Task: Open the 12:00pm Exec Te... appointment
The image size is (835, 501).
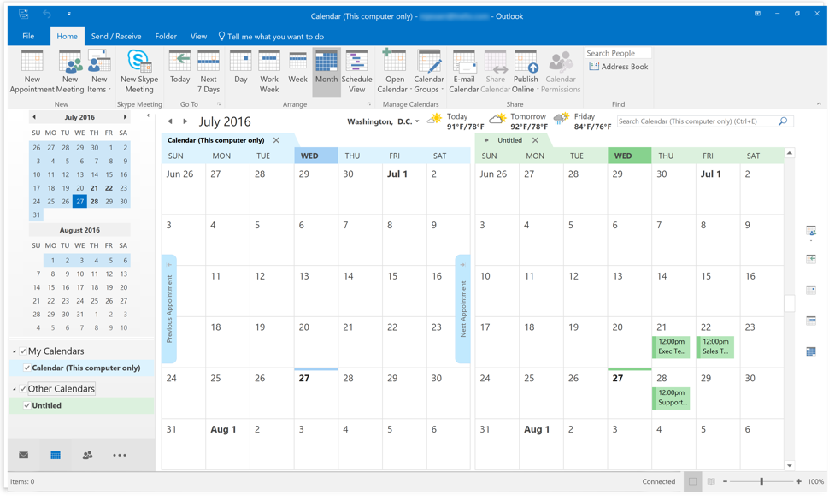Action: [671, 346]
